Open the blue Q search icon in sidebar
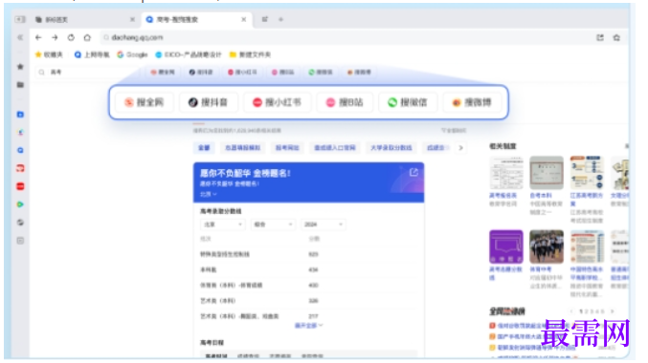Screen dimensions: 648x363 point(20,150)
